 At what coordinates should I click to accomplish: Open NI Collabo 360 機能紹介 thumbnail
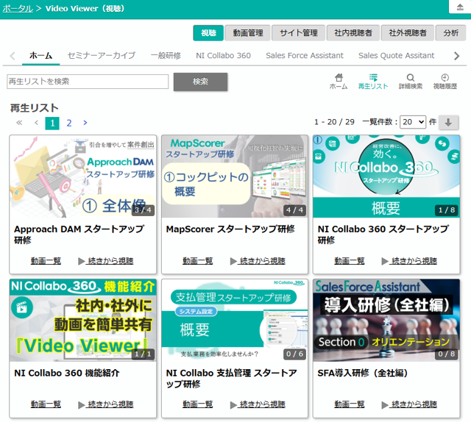[x=83, y=321]
